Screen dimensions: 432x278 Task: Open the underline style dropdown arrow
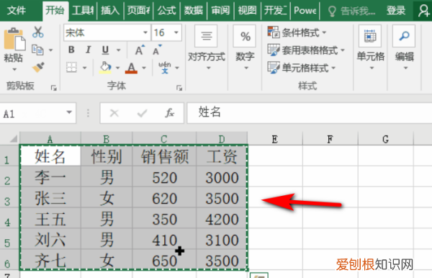[119, 50]
